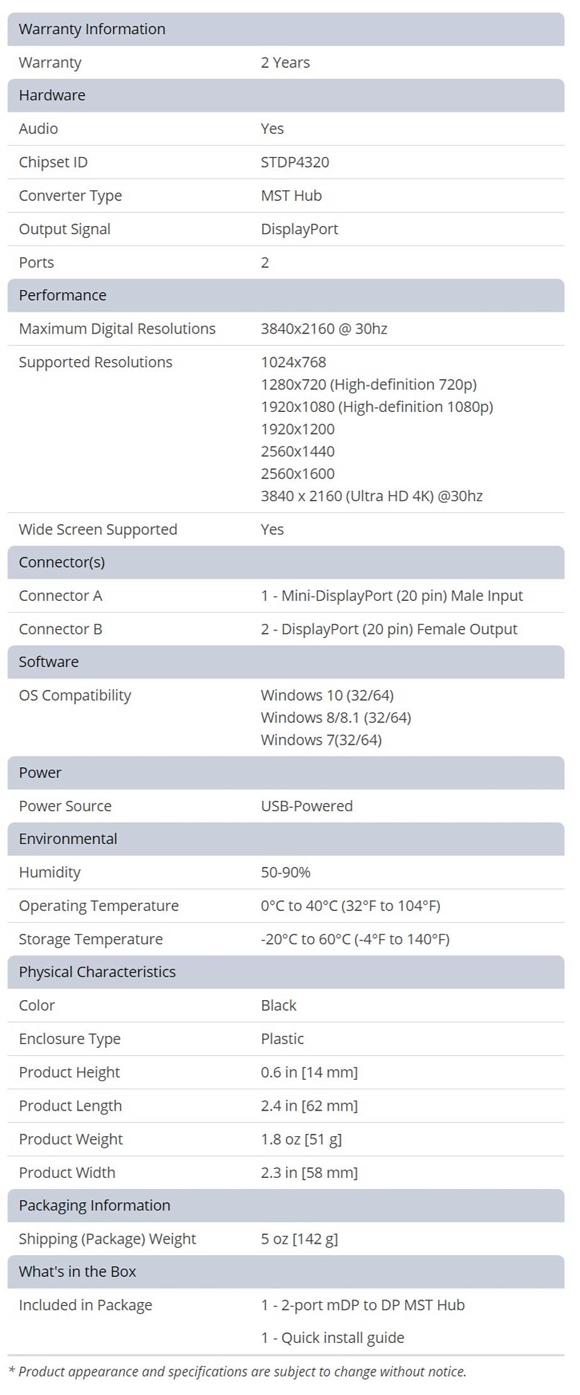Image resolution: width=580 pixels, height=1395 pixels.
Task: Click the Warranty Information section header
Action: pos(92,29)
